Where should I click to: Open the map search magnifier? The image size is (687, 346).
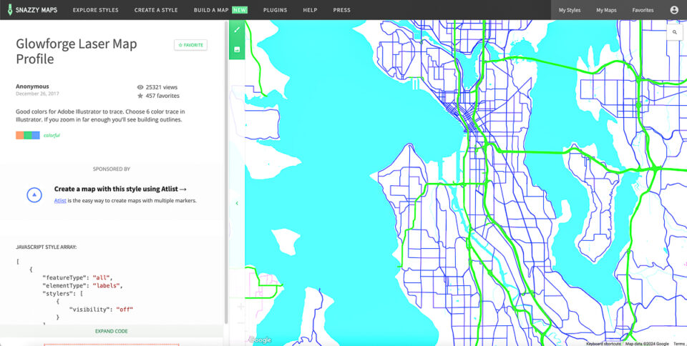(674, 32)
